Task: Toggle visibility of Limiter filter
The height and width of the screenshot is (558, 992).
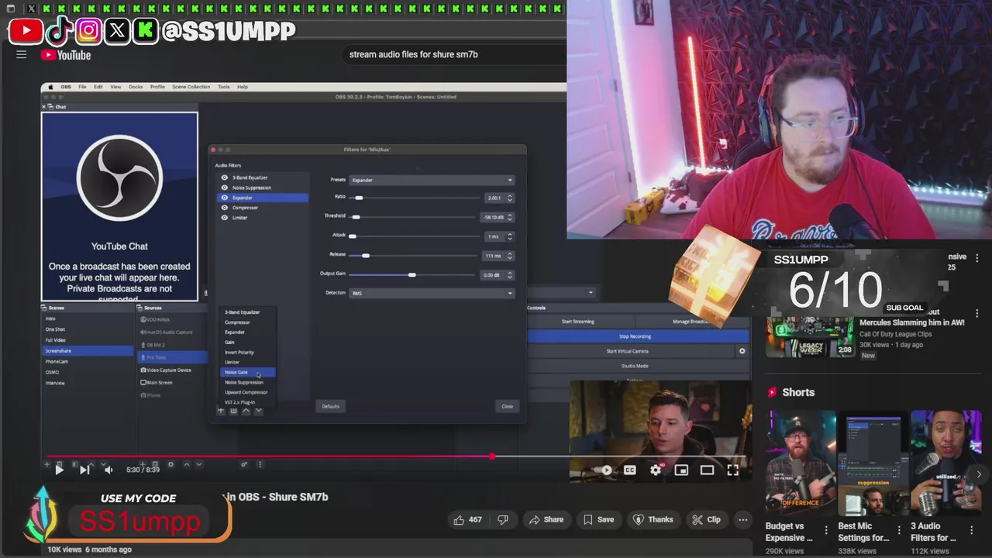Action: point(225,218)
